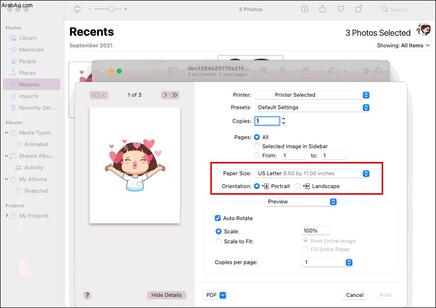This screenshot has height=308, width=436.
Task: Click the Rotate icon in Photos toolbar
Action: 359,9
